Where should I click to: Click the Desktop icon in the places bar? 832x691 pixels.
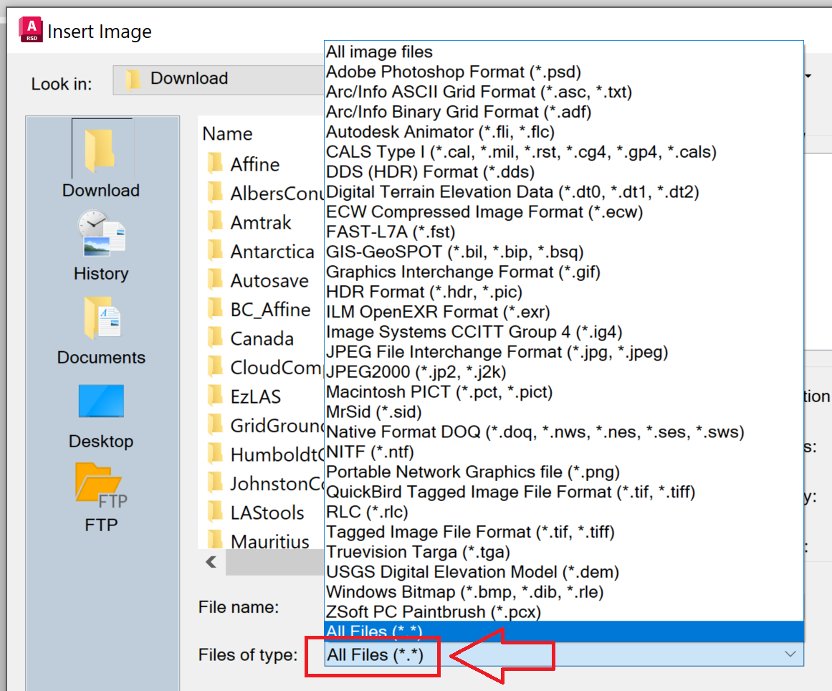pyautogui.click(x=101, y=401)
